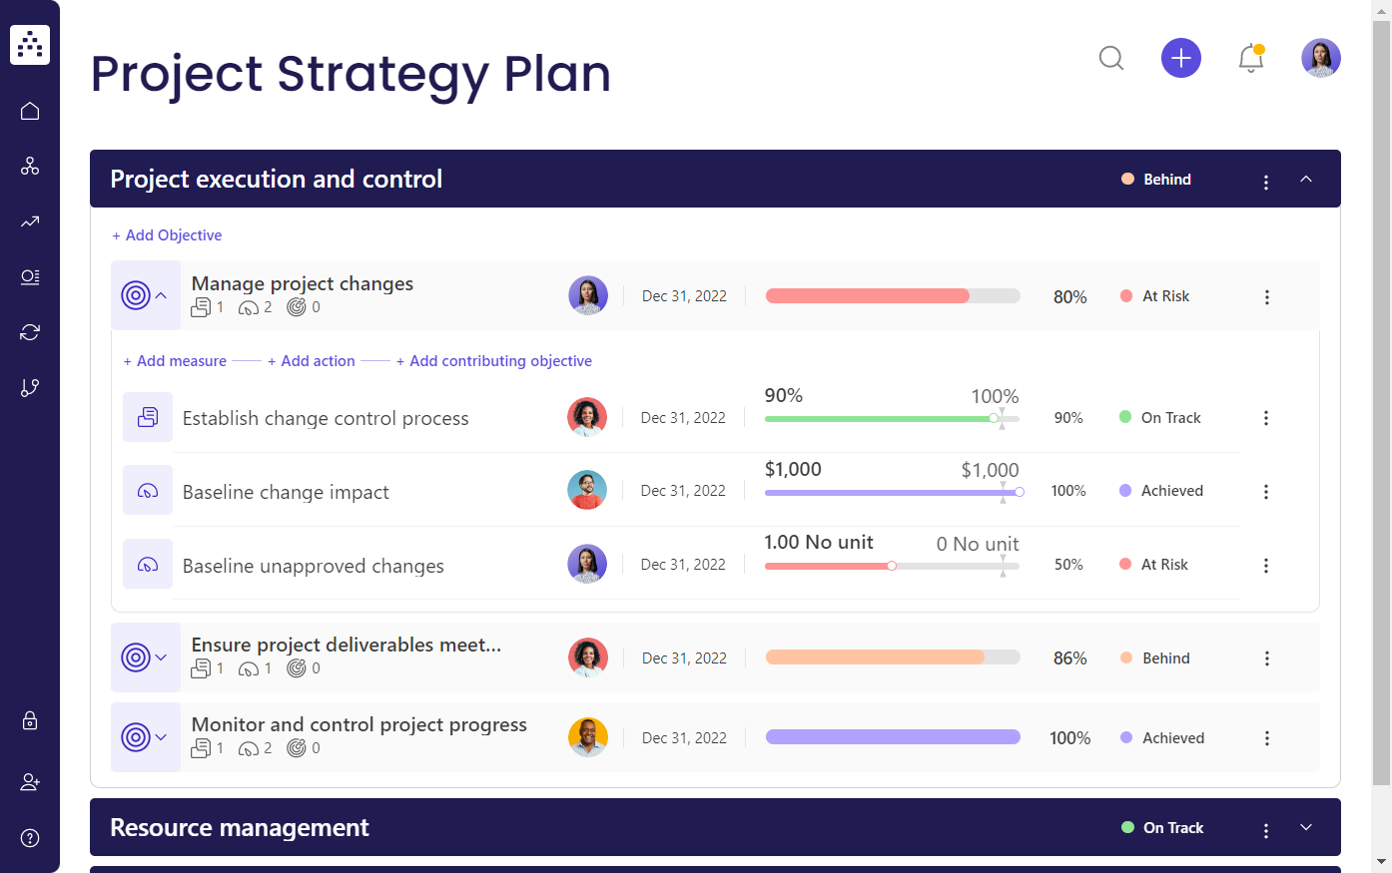The image size is (1392, 873).
Task: Collapse the Project execution and control section
Action: [1306, 181]
